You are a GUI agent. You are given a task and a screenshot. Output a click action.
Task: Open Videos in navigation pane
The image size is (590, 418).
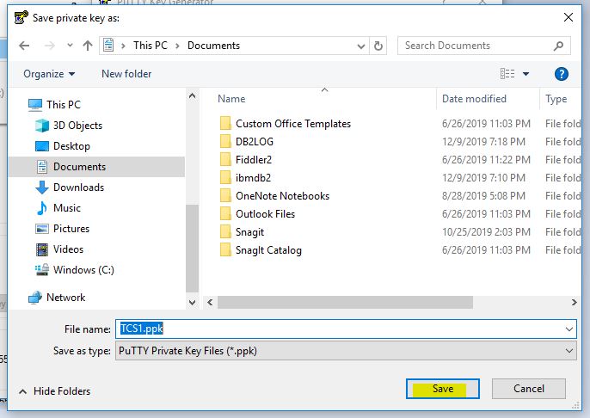click(68, 249)
